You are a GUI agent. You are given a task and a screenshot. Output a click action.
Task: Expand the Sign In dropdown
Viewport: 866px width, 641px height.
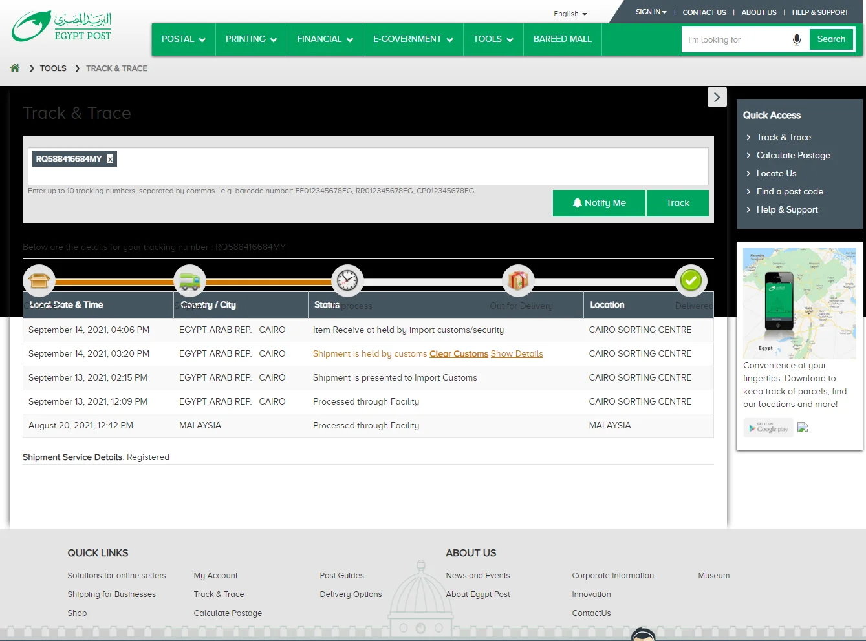[651, 12]
